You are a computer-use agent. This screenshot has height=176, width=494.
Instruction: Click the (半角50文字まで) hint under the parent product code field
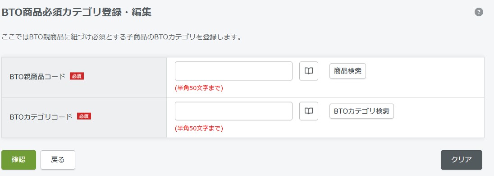(199, 88)
